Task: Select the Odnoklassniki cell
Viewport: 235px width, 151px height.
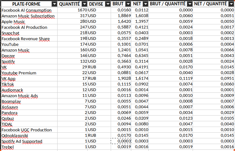Action: pos(29,135)
